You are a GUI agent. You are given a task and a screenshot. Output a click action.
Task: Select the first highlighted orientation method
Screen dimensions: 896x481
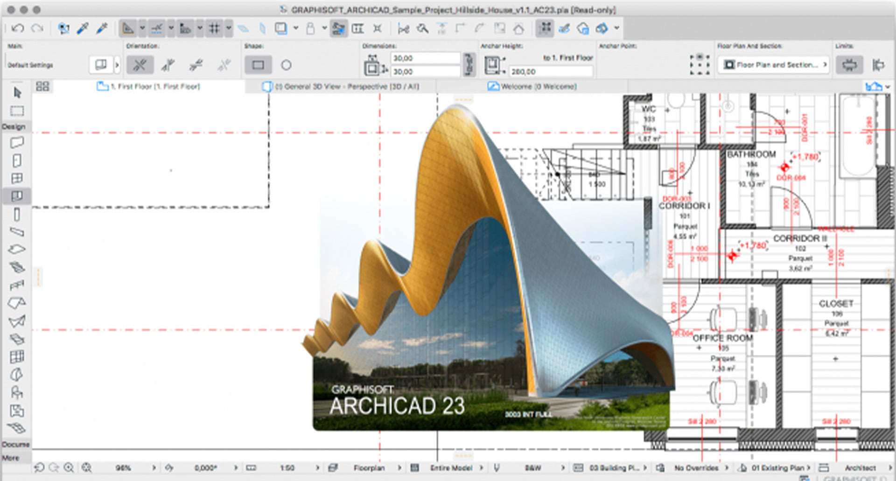click(140, 65)
